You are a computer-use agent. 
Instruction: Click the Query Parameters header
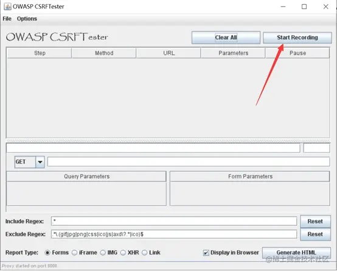(x=86, y=177)
